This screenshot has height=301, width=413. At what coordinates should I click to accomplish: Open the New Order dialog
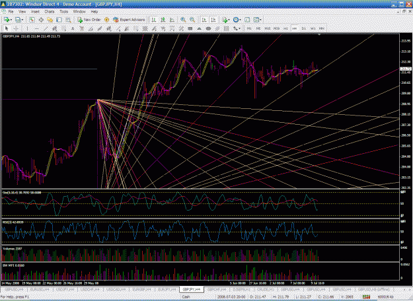pyautogui.click(x=89, y=20)
